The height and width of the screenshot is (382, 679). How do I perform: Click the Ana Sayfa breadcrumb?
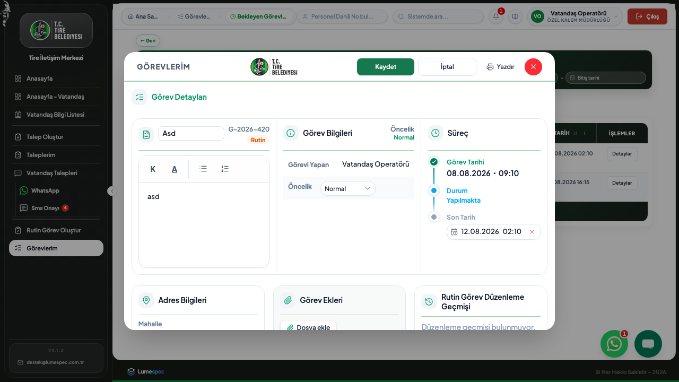click(143, 16)
